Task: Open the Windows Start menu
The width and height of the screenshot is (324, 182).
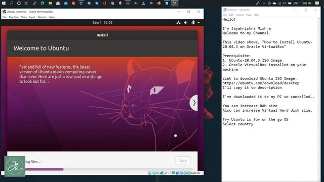Action: [x=4, y=3]
